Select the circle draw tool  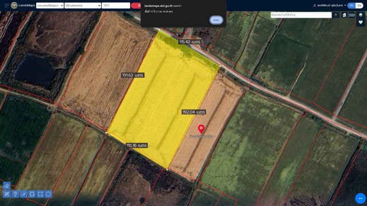tap(48, 194)
